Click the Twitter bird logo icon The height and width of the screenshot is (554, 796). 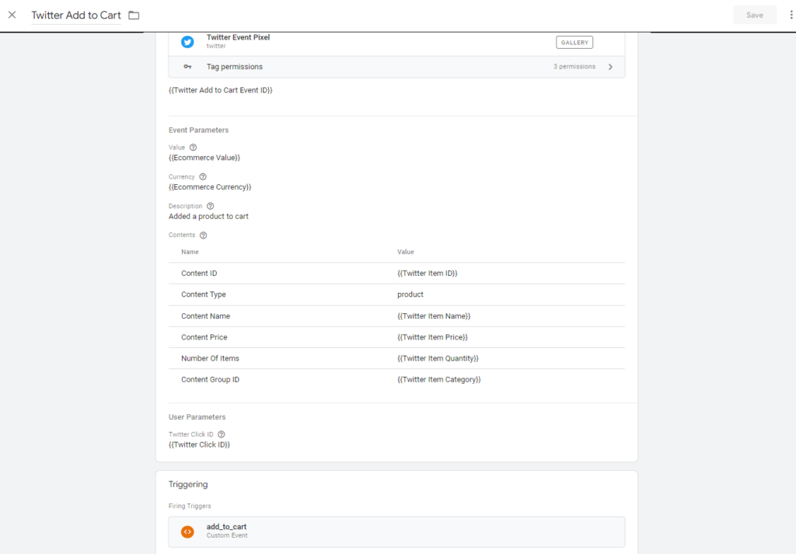[x=187, y=42]
